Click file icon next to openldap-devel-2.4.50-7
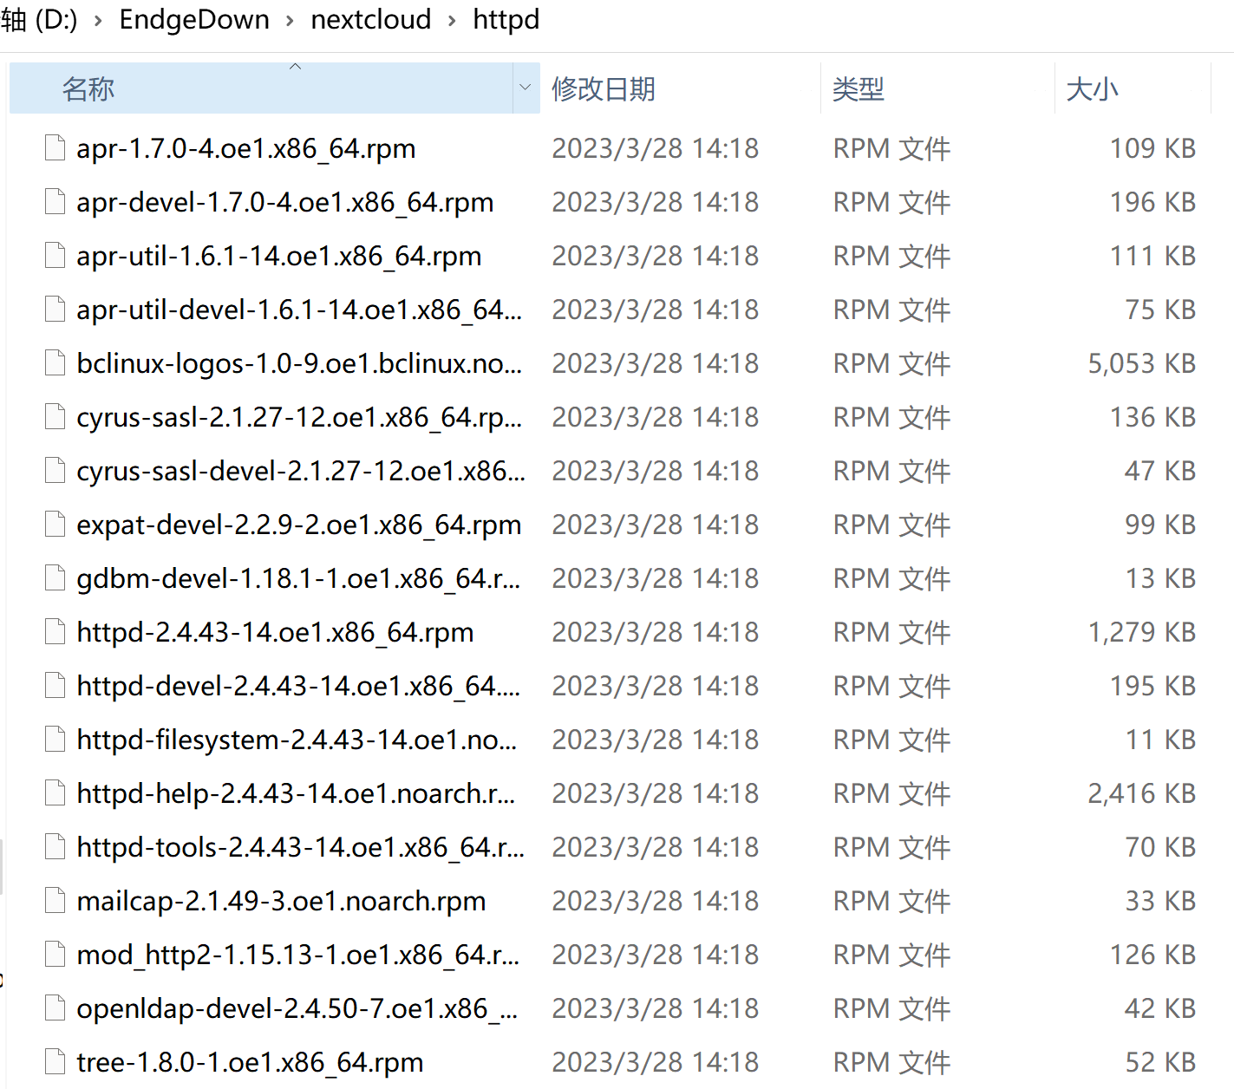This screenshot has width=1234, height=1089. [x=55, y=1008]
